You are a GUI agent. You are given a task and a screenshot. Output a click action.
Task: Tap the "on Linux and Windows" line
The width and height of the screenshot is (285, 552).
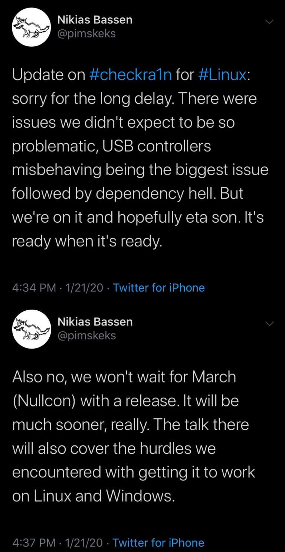pyautogui.click(x=93, y=496)
